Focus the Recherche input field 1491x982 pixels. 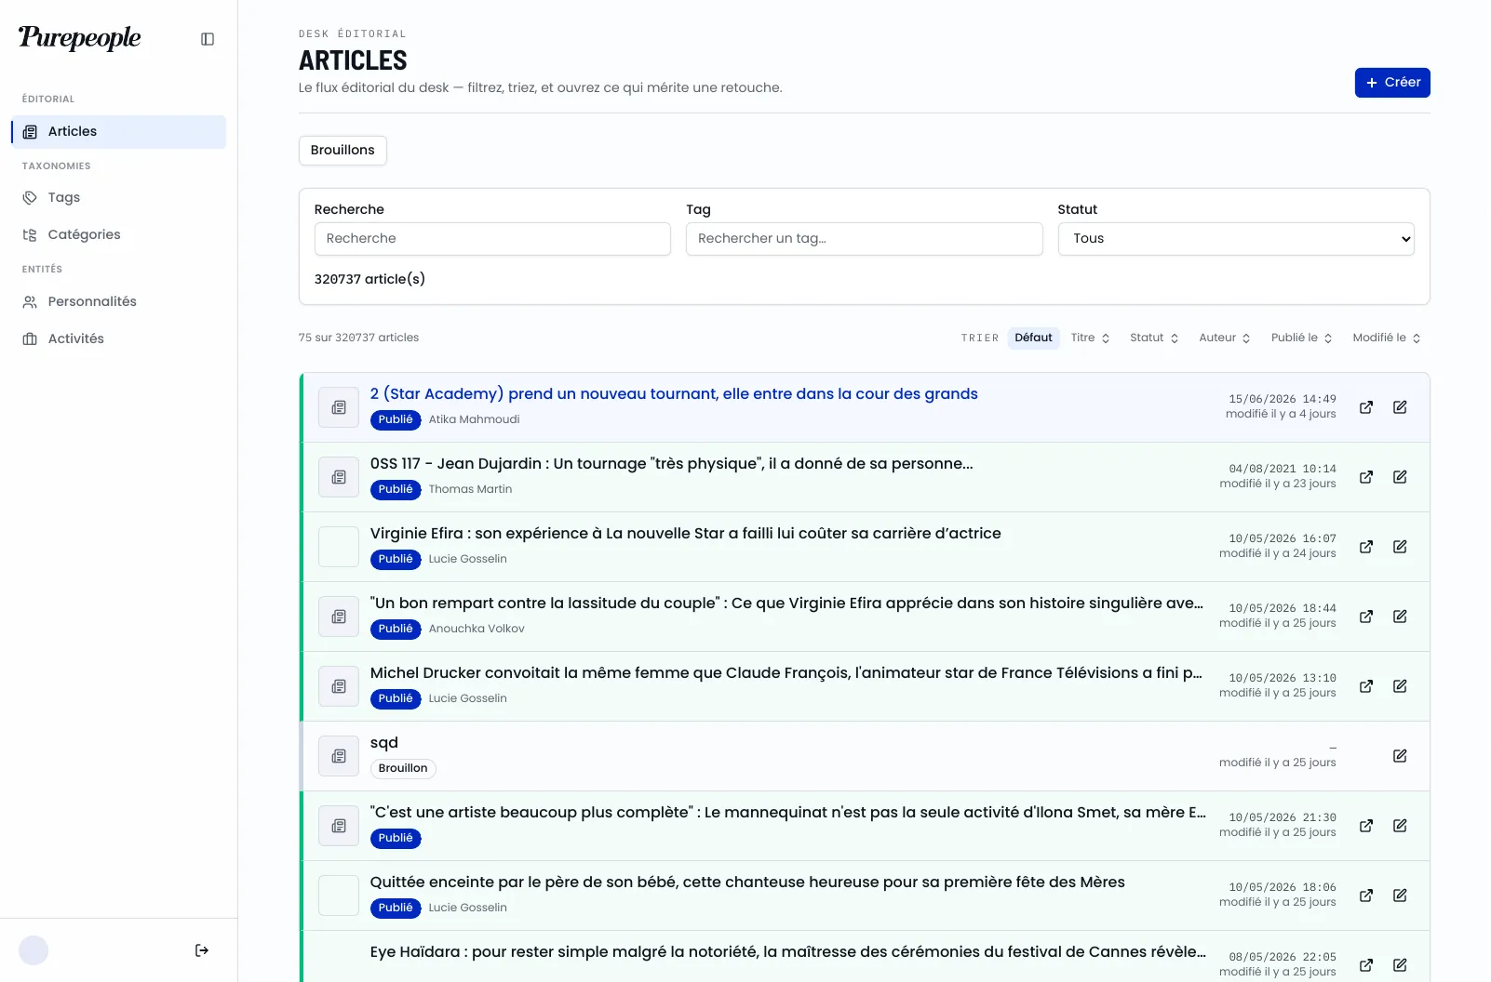click(x=492, y=239)
